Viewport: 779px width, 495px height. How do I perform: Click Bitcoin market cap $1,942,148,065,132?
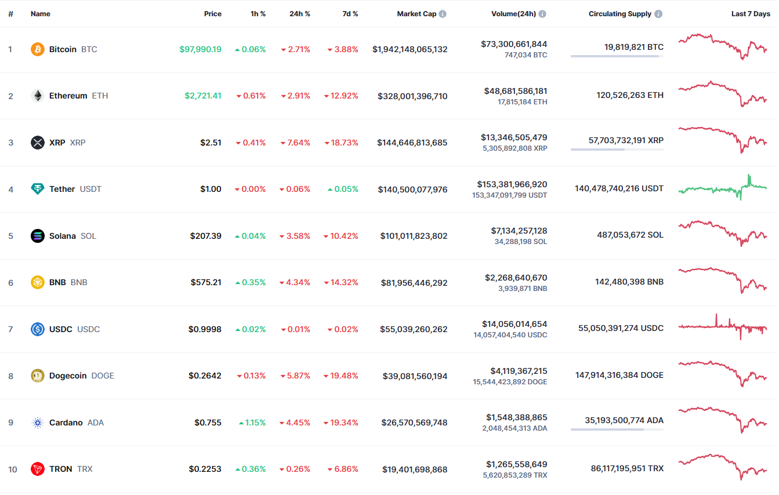tap(410, 49)
